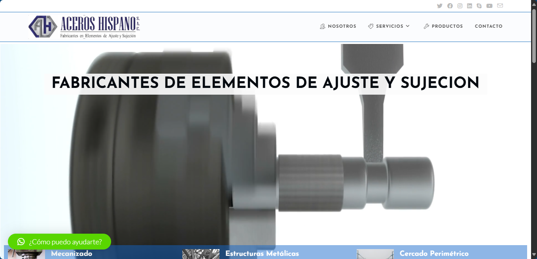Click the scrollbar up arrow
The height and width of the screenshot is (259, 537).
[534, 3]
